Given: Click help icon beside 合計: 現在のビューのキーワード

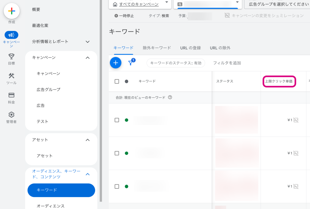Looking at the screenshot, I should pyautogui.click(x=170, y=97).
